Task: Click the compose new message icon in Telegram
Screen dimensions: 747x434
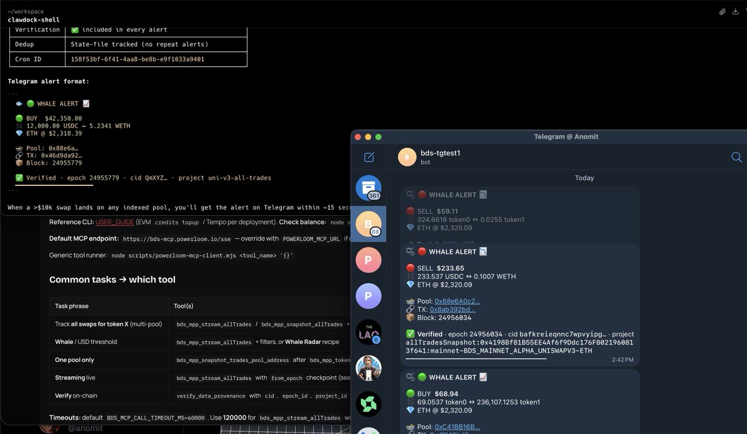Action: point(369,157)
